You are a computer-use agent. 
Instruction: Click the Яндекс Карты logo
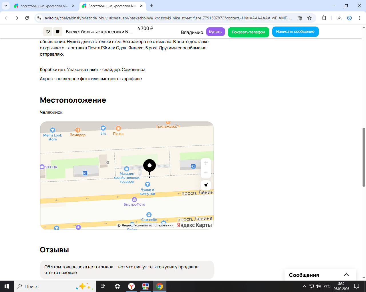point(194,225)
